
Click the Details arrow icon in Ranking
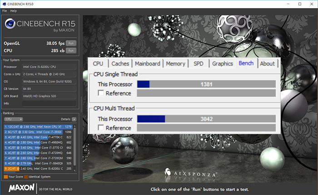tap(74, 119)
